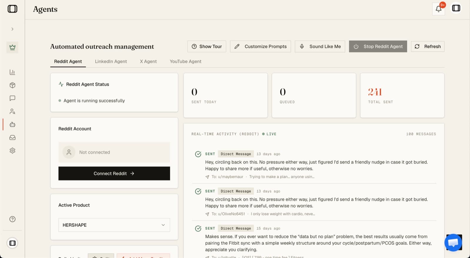Click the Direct Message tag on u/maybemaur message
Viewport: 470px width, 258px height.
(x=236, y=154)
